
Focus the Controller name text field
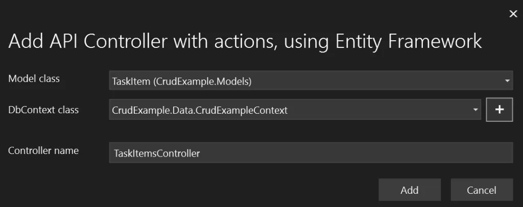(311, 153)
